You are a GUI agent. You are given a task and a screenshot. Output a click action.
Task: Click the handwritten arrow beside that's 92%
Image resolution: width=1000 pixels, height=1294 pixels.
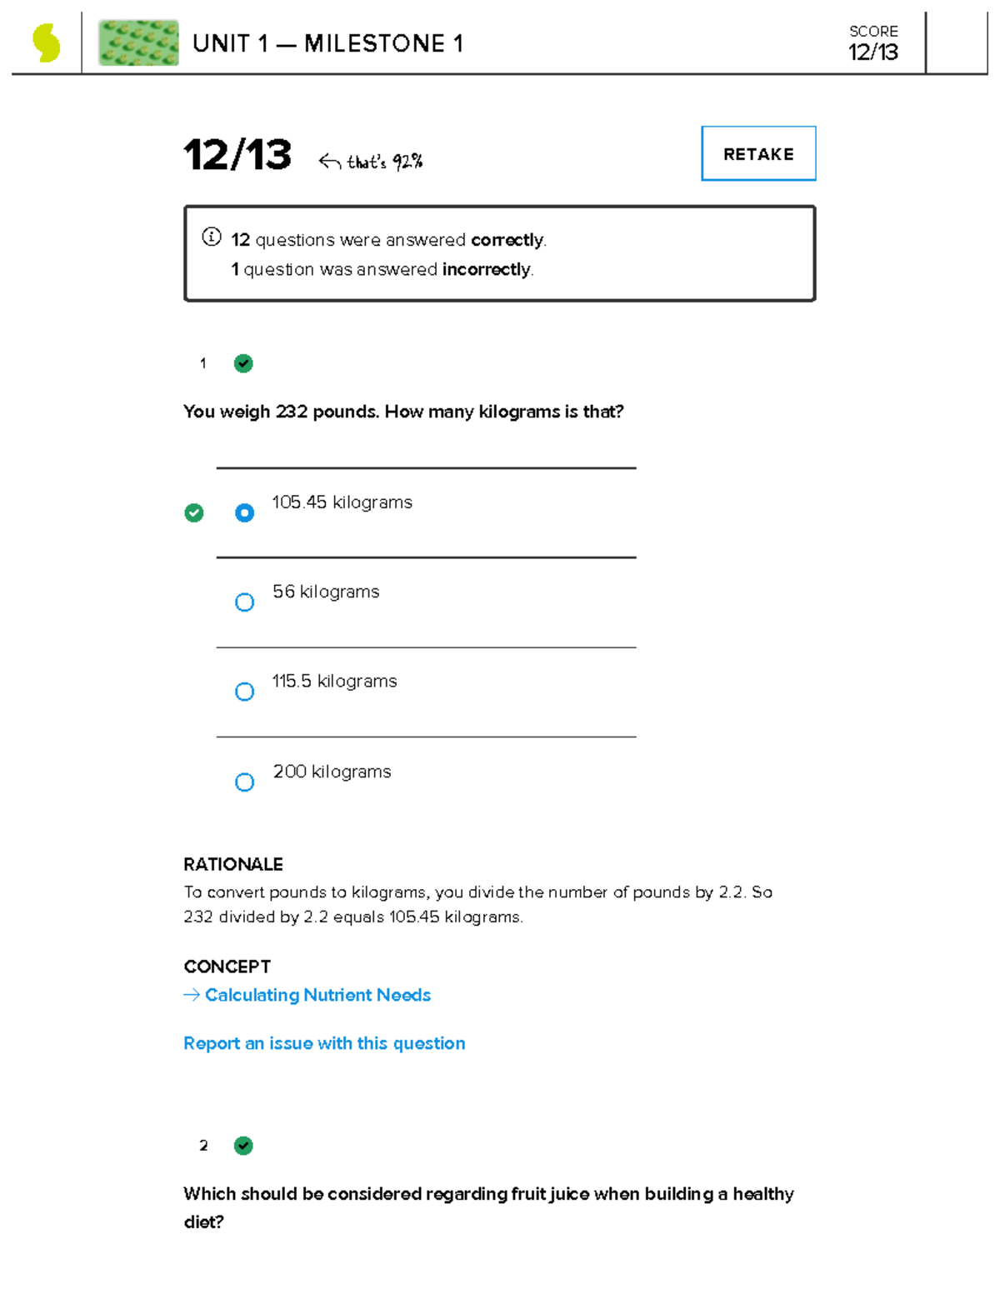[x=330, y=158]
